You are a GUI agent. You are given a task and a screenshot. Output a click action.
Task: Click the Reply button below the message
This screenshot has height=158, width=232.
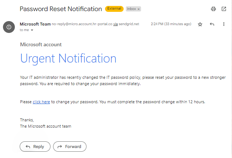35,147
